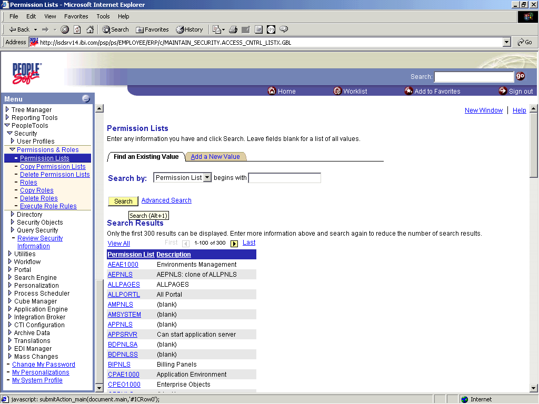Switch to Add a New Value tab

tap(215, 157)
